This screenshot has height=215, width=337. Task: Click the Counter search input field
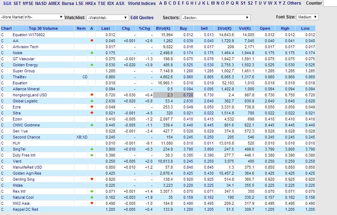[330, 3]
